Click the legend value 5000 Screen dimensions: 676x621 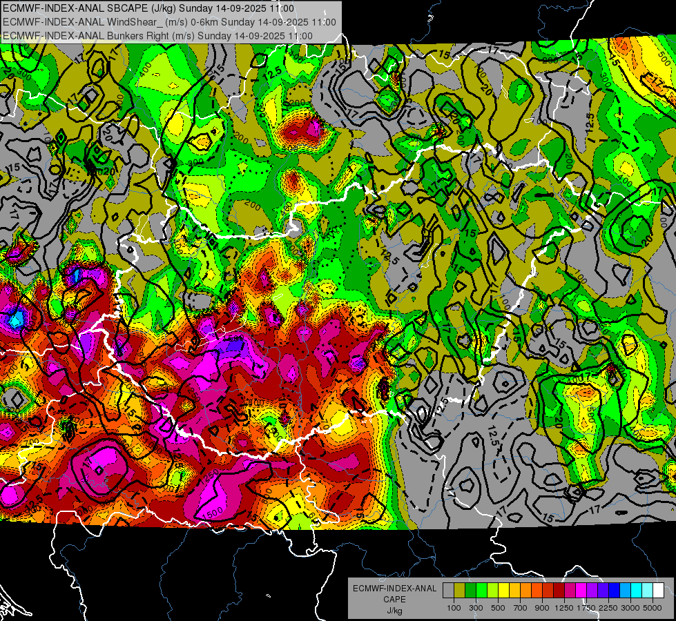click(x=653, y=608)
